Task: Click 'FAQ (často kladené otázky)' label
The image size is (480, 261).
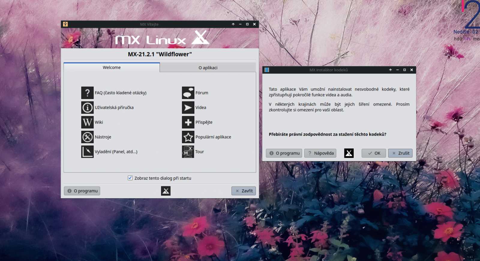Action: [x=121, y=93]
